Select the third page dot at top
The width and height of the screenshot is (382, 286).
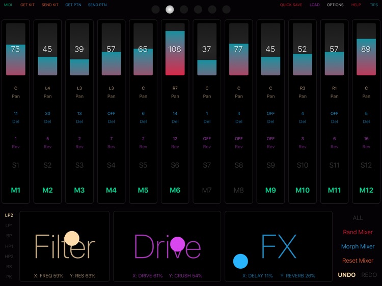click(184, 10)
